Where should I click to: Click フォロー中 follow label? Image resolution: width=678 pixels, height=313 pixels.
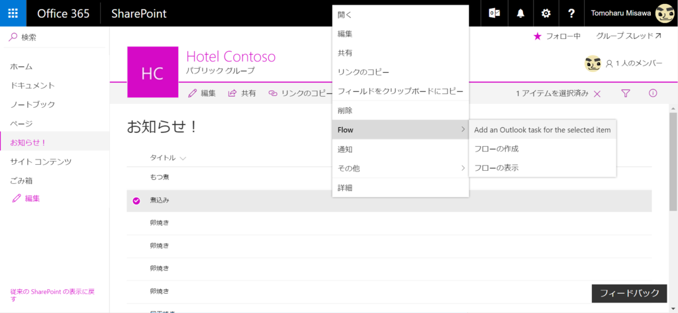click(x=563, y=36)
